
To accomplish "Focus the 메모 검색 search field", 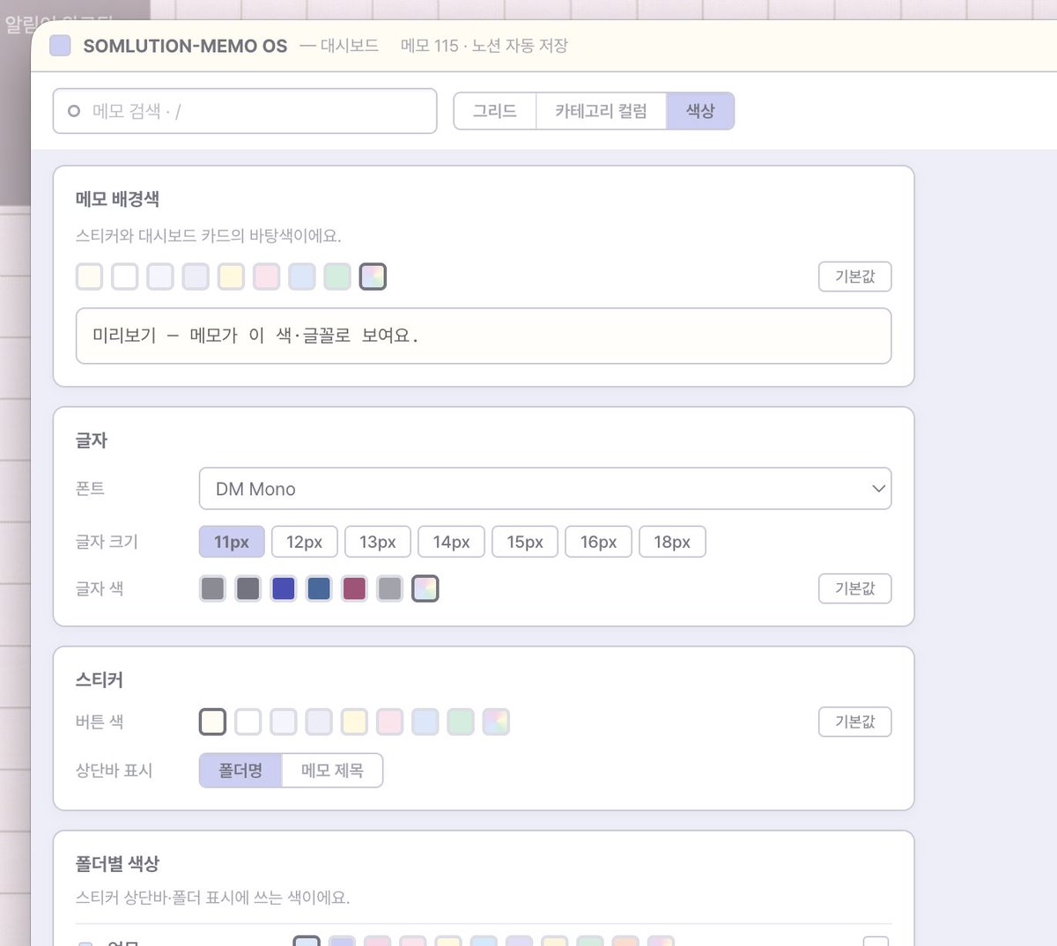I will (245, 111).
